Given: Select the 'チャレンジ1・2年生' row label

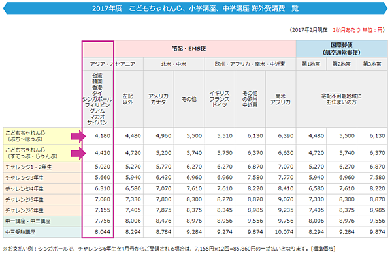Looking at the screenshot, I should click(x=42, y=167).
